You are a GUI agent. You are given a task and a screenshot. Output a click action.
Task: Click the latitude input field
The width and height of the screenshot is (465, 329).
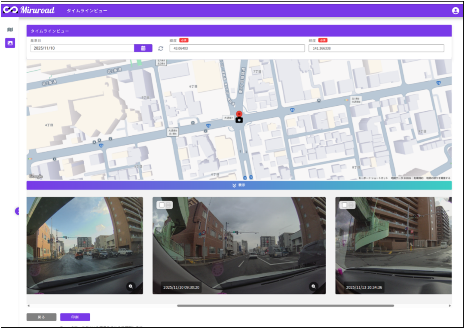pyautogui.click(x=237, y=48)
